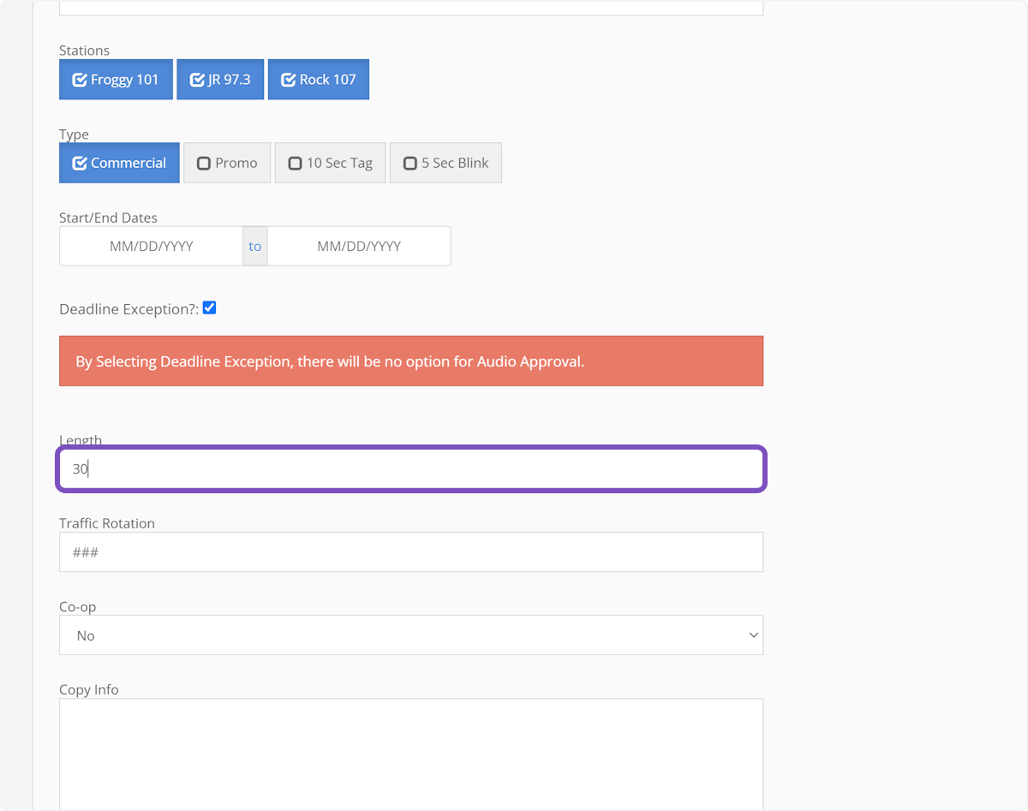Viewport: 1028px width, 811px height.
Task: Open the Co-op dropdown showing No
Action: click(x=403, y=635)
